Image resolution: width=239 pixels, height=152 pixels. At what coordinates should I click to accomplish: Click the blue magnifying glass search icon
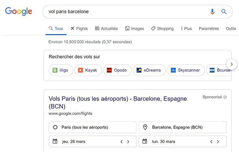click(224, 12)
